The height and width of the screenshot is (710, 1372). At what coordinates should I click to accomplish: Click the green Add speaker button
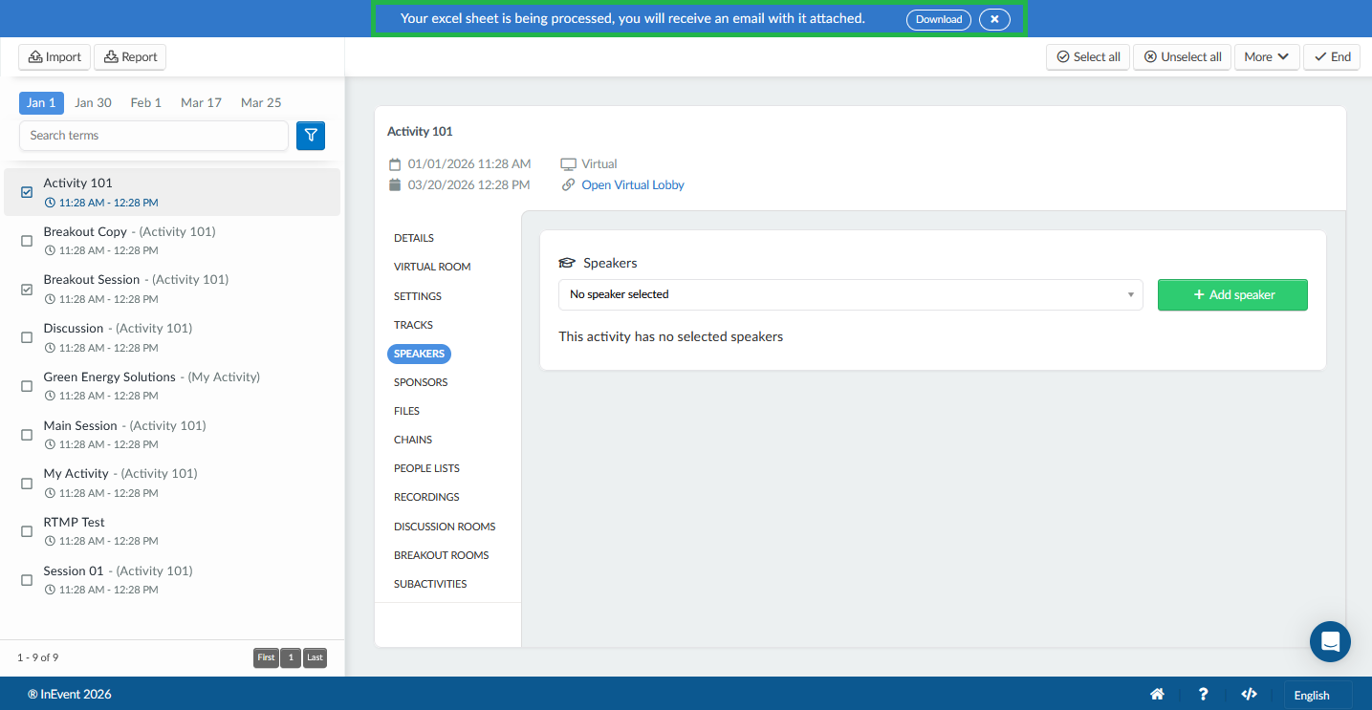(1232, 294)
